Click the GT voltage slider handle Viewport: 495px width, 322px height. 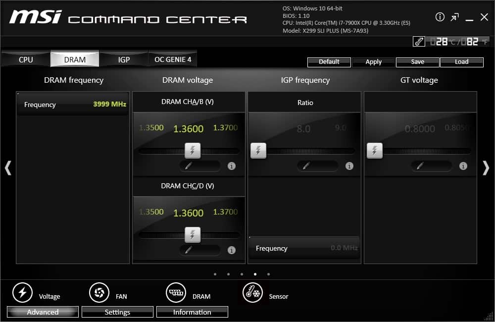coord(375,151)
